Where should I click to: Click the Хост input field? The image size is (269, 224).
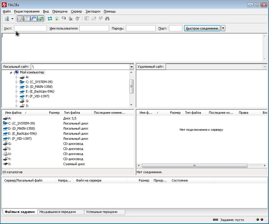(x=30, y=28)
